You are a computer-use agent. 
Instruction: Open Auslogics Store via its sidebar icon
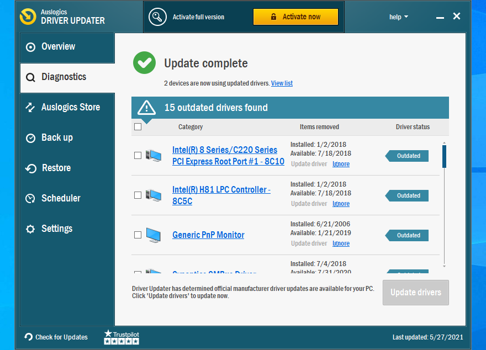click(x=30, y=107)
